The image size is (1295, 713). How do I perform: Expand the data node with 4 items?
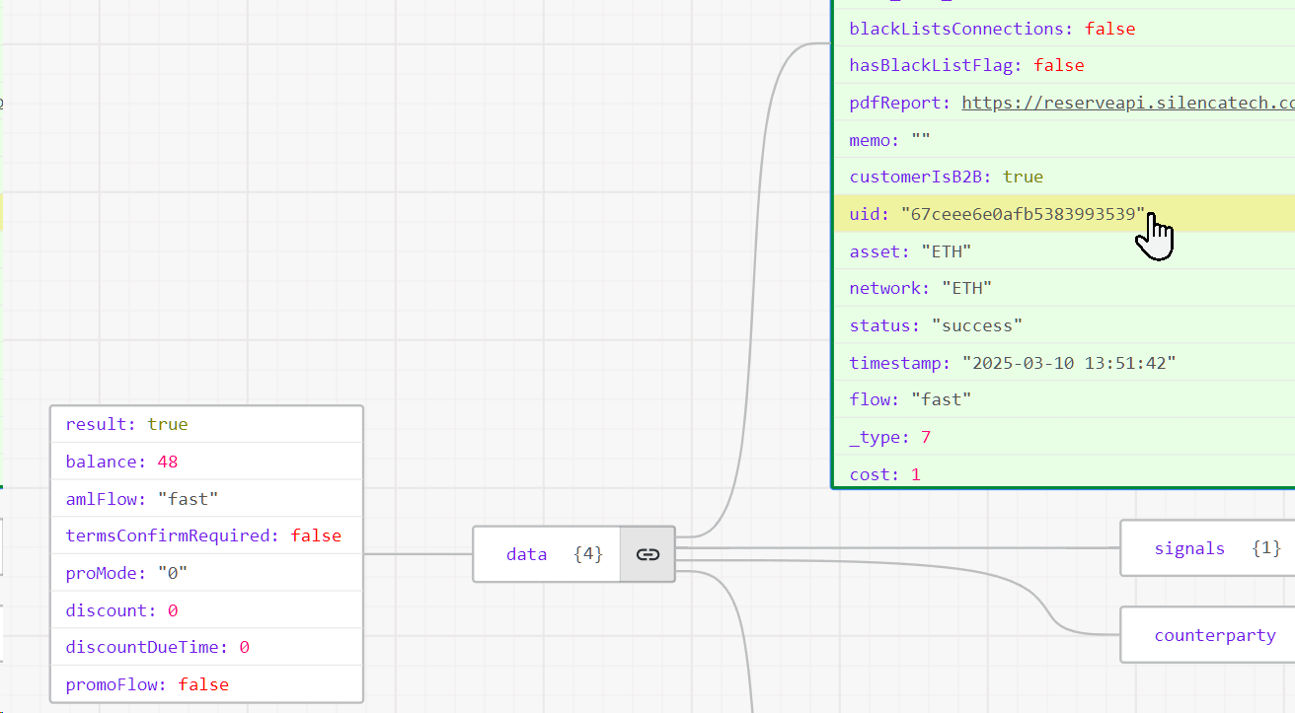pos(547,554)
